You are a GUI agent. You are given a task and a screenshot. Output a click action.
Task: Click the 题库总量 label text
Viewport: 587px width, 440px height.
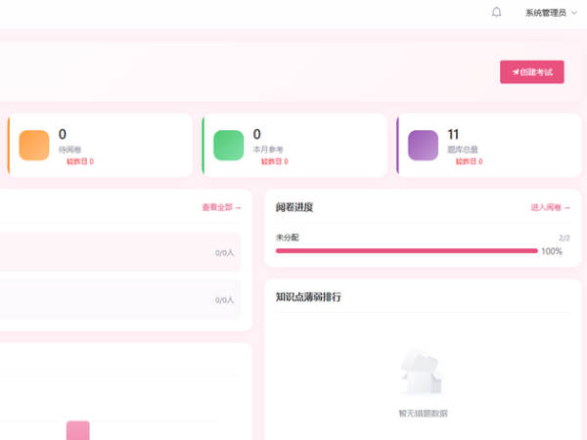coord(463,150)
